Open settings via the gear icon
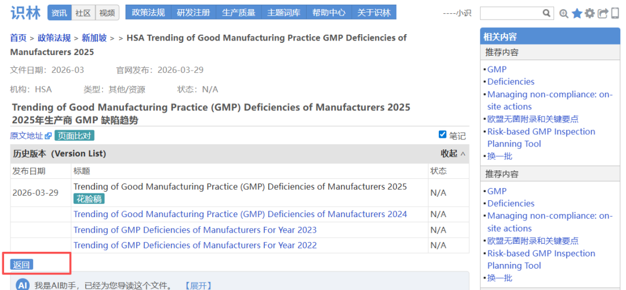 tap(589, 13)
